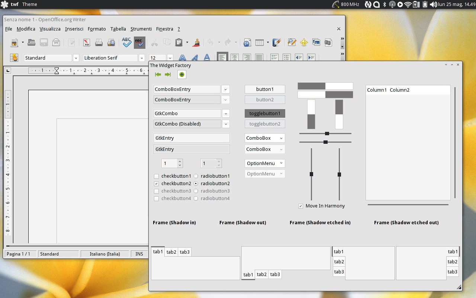Click the Theme label in top panel
The height and width of the screenshot is (298, 476).
point(30,4)
